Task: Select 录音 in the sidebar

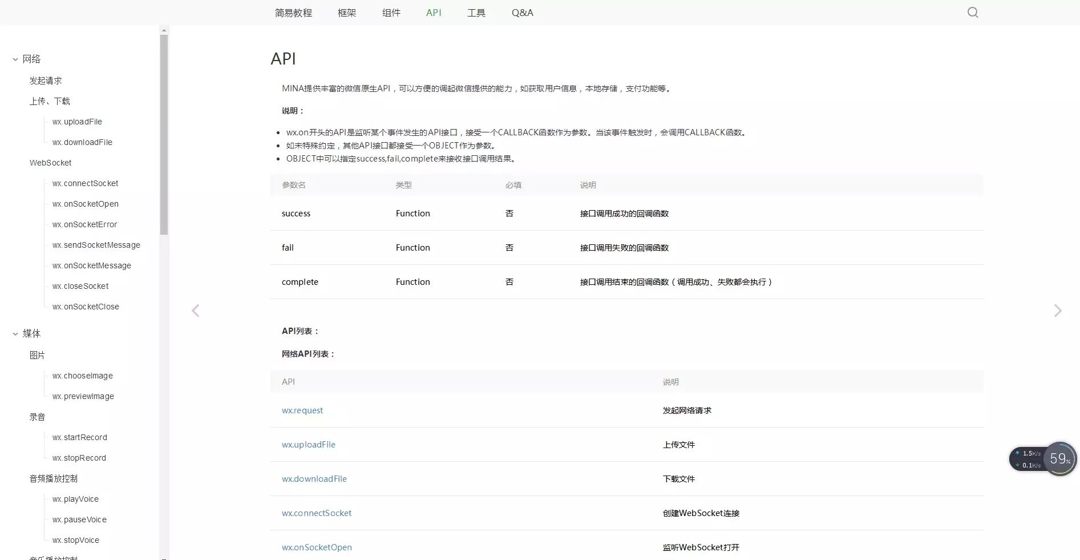Action: [x=37, y=417]
